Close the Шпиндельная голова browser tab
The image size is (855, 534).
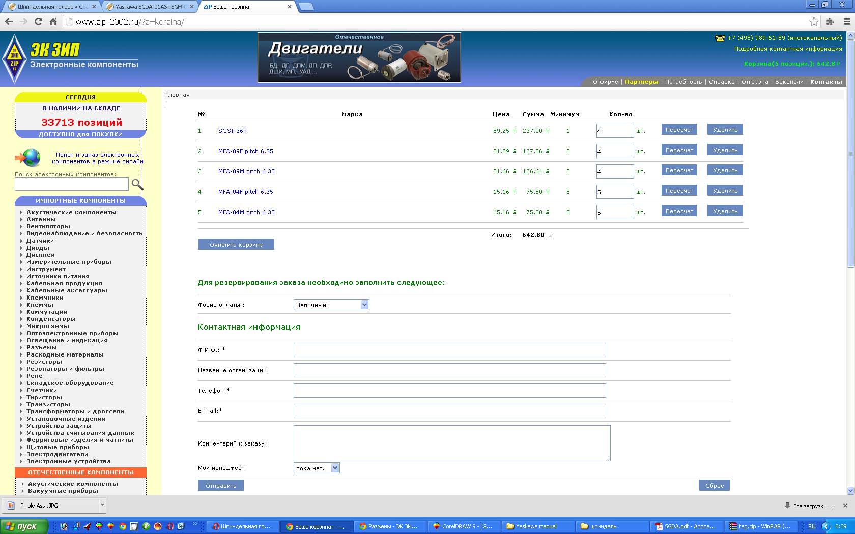click(x=94, y=7)
